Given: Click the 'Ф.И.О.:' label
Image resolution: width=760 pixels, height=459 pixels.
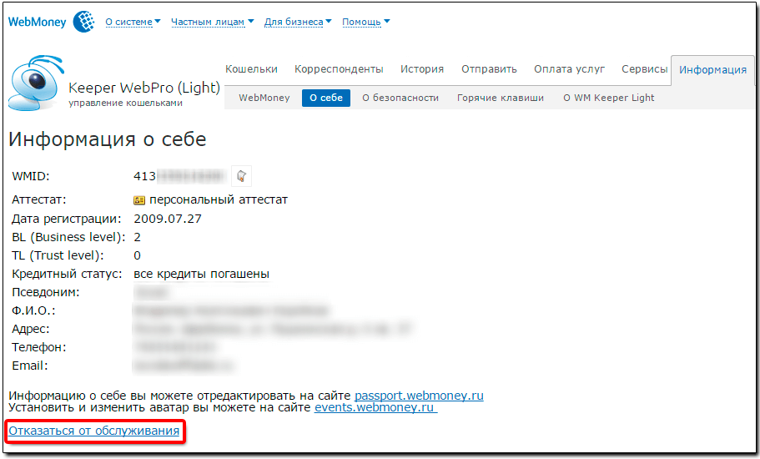Looking at the screenshot, I should 33,310.
